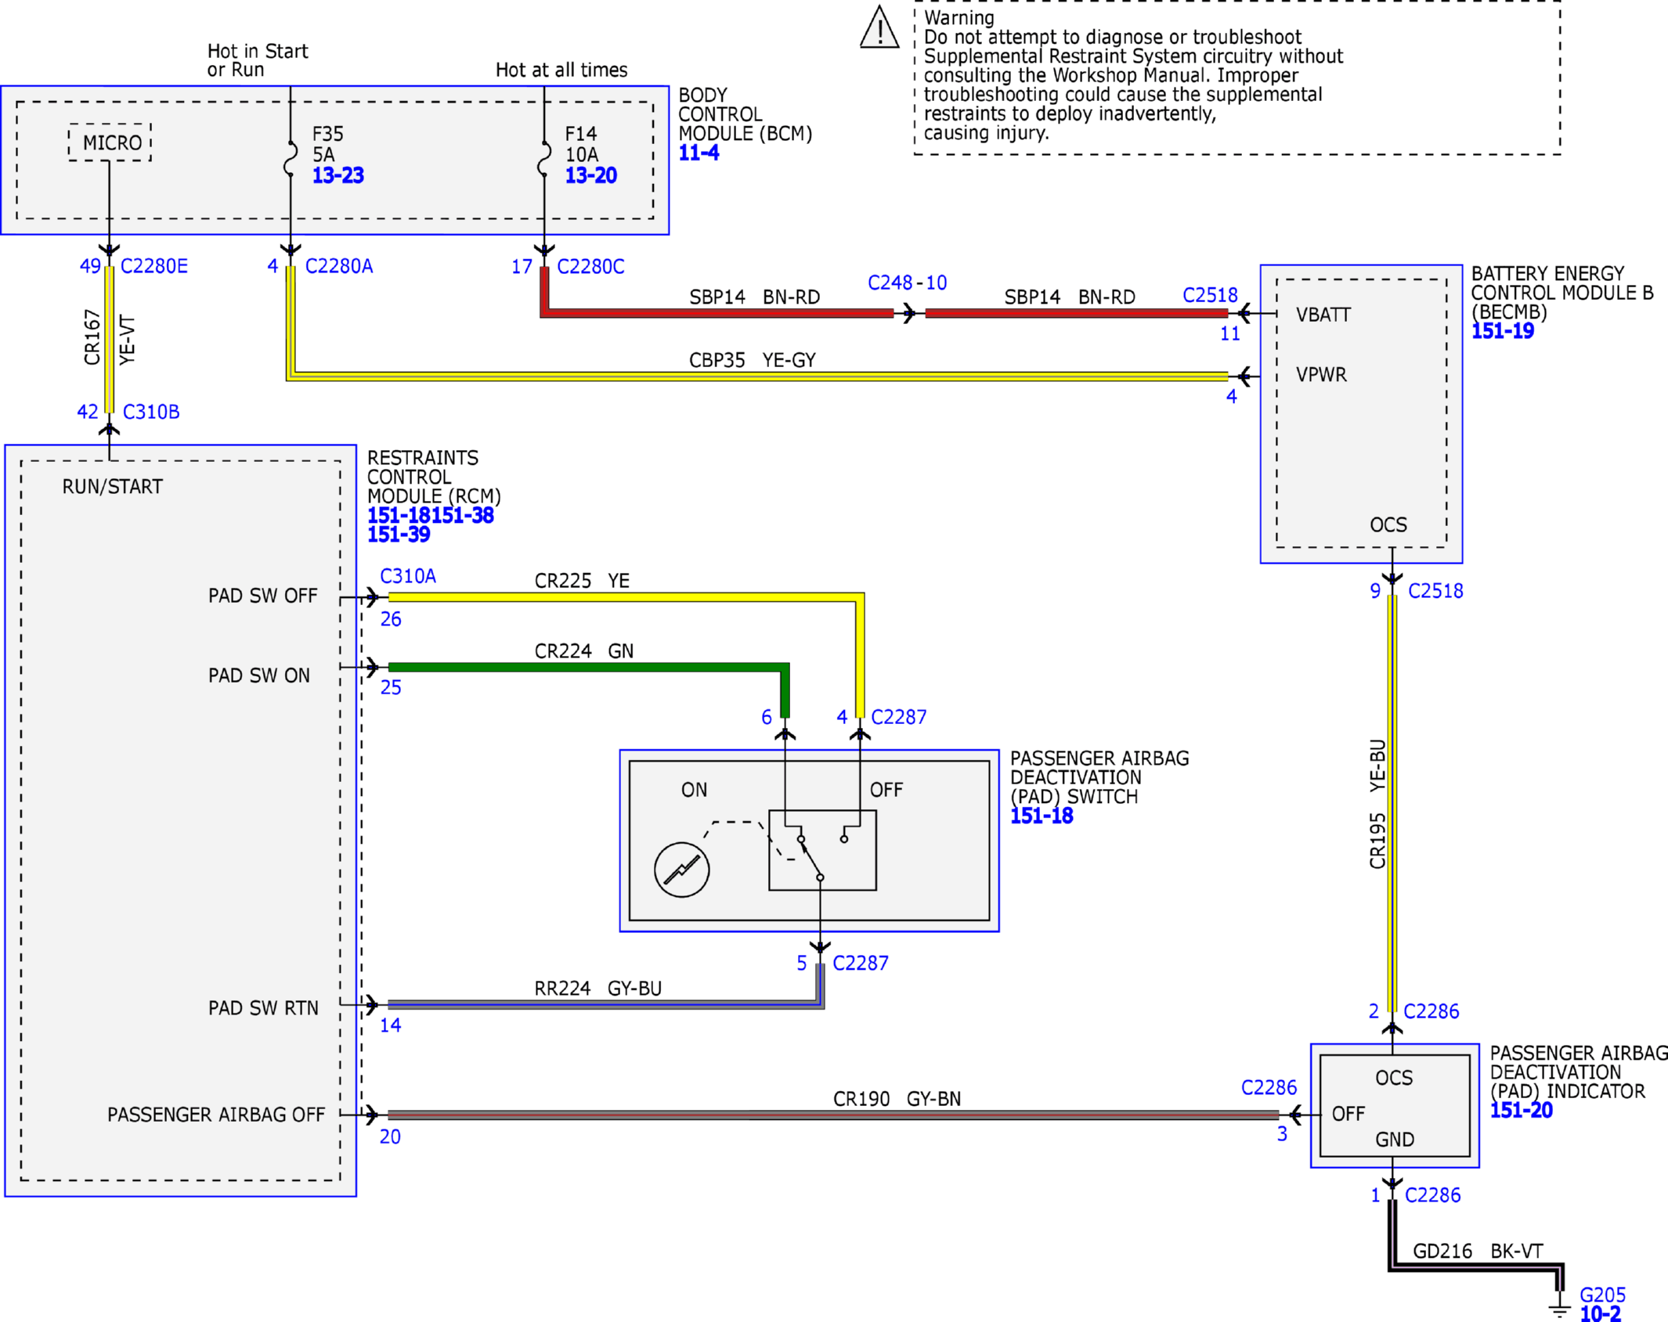
Task: Click connector label C2280A
Action: 339,266
